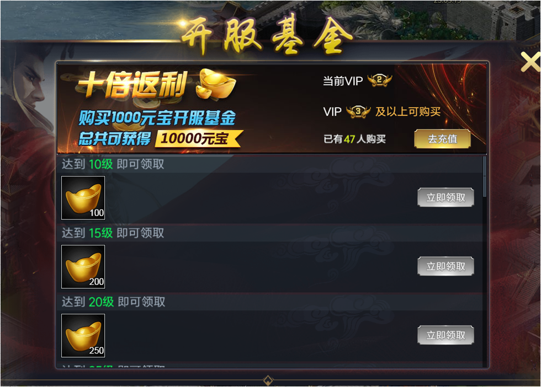Click the 100 yuanbao gold ingot reward icon
The image size is (541, 387).
click(83, 198)
